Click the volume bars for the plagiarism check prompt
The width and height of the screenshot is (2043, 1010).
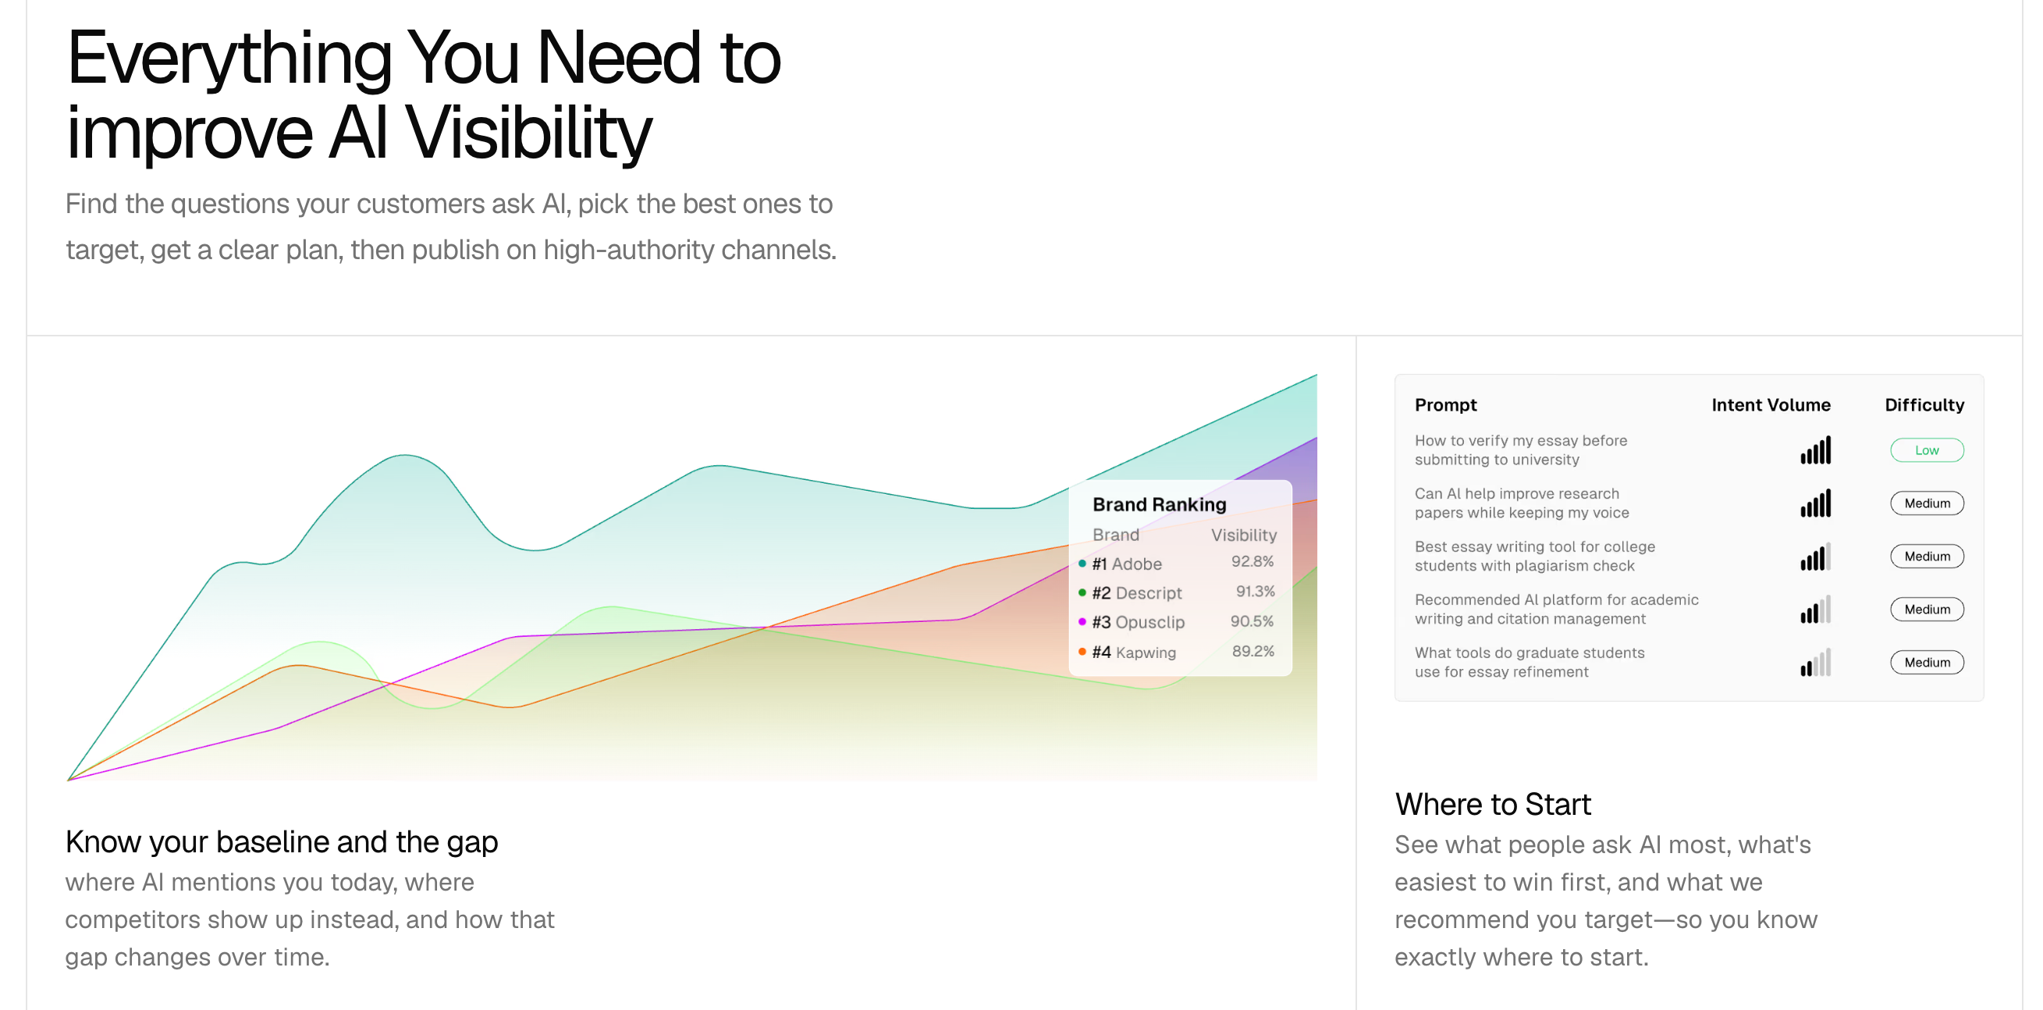(x=1815, y=557)
